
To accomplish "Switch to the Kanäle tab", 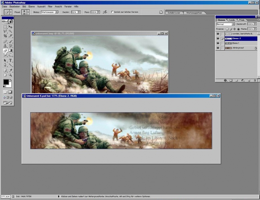I will pyautogui.click(x=232, y=20).
